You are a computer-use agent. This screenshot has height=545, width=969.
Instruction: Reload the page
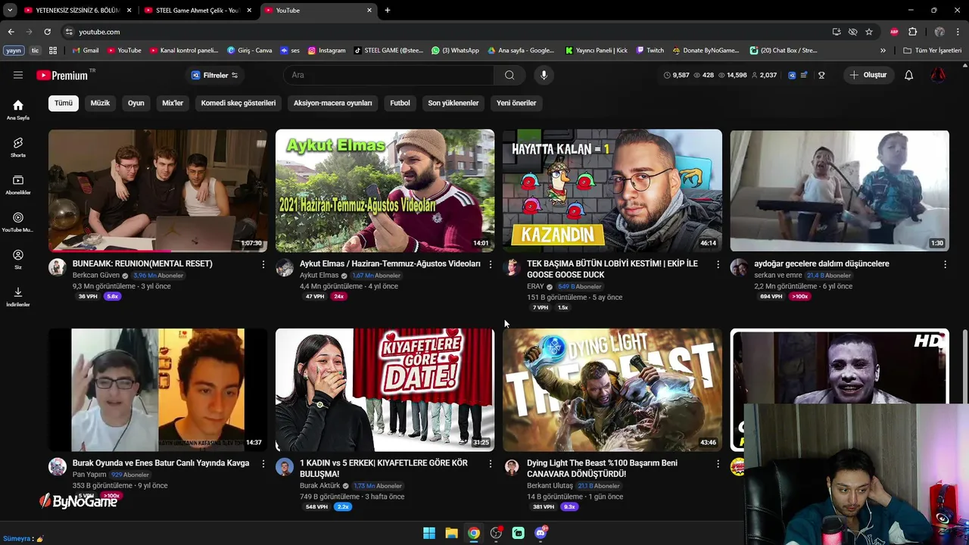47,32
